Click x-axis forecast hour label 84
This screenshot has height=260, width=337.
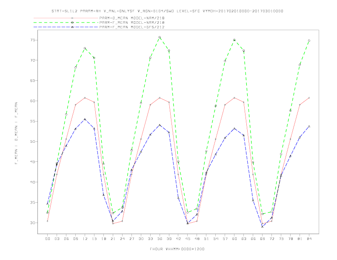click(x=309, y=239)
